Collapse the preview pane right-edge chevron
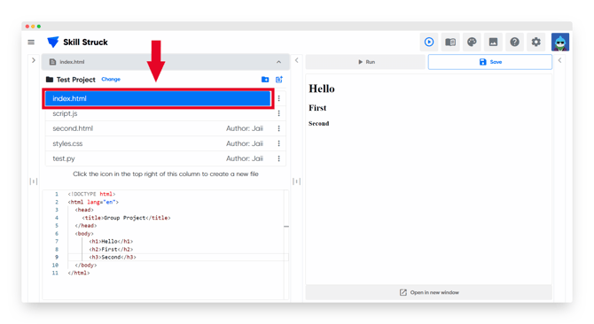Screen dimensions: 594x324 tap(560, 60)
